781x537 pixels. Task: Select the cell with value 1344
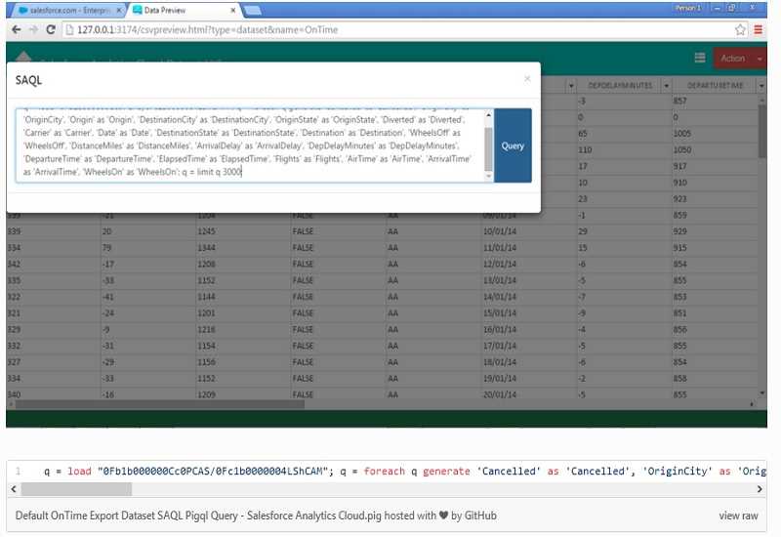click(x=243, y=248)
